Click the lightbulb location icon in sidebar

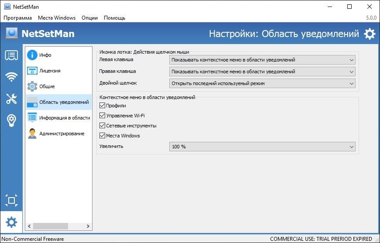11,120
